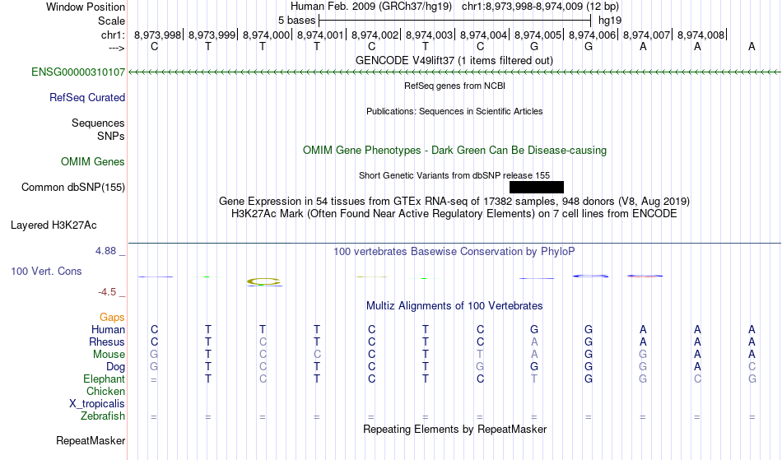Screen dimensions: 782x460
Task: Select the X_tropicalis species label
Action: click(97, 404)
